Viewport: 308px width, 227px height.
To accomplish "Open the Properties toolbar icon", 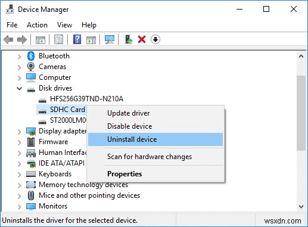I will click(x=59, y=39).
